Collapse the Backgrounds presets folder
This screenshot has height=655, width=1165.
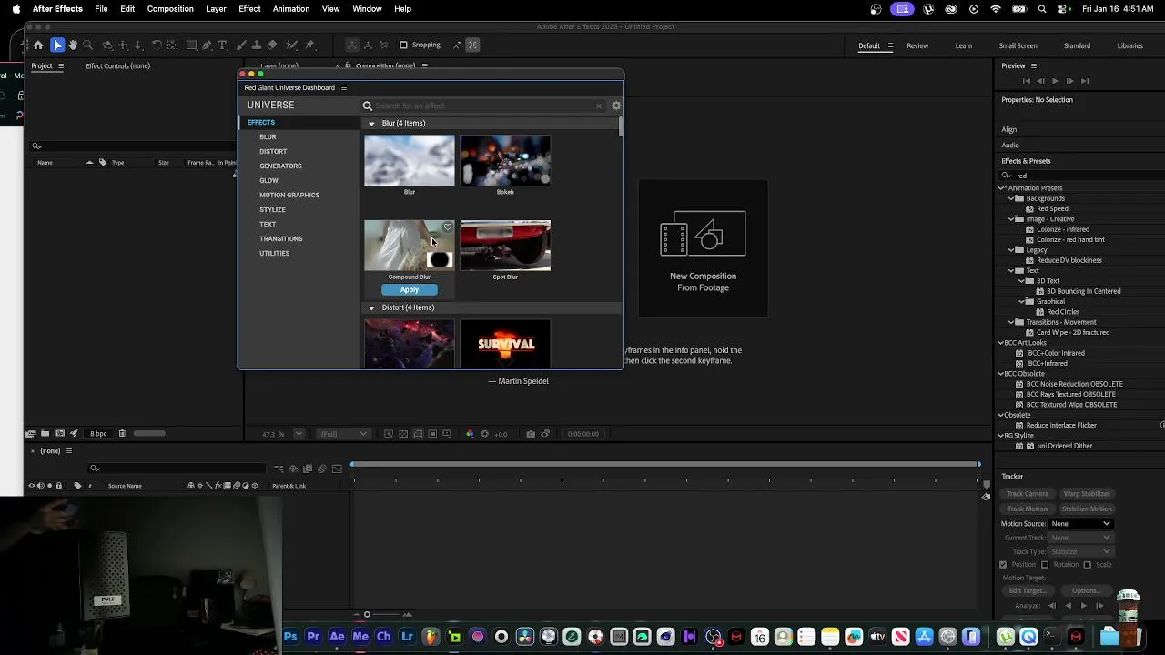[x=1011, y=198]
